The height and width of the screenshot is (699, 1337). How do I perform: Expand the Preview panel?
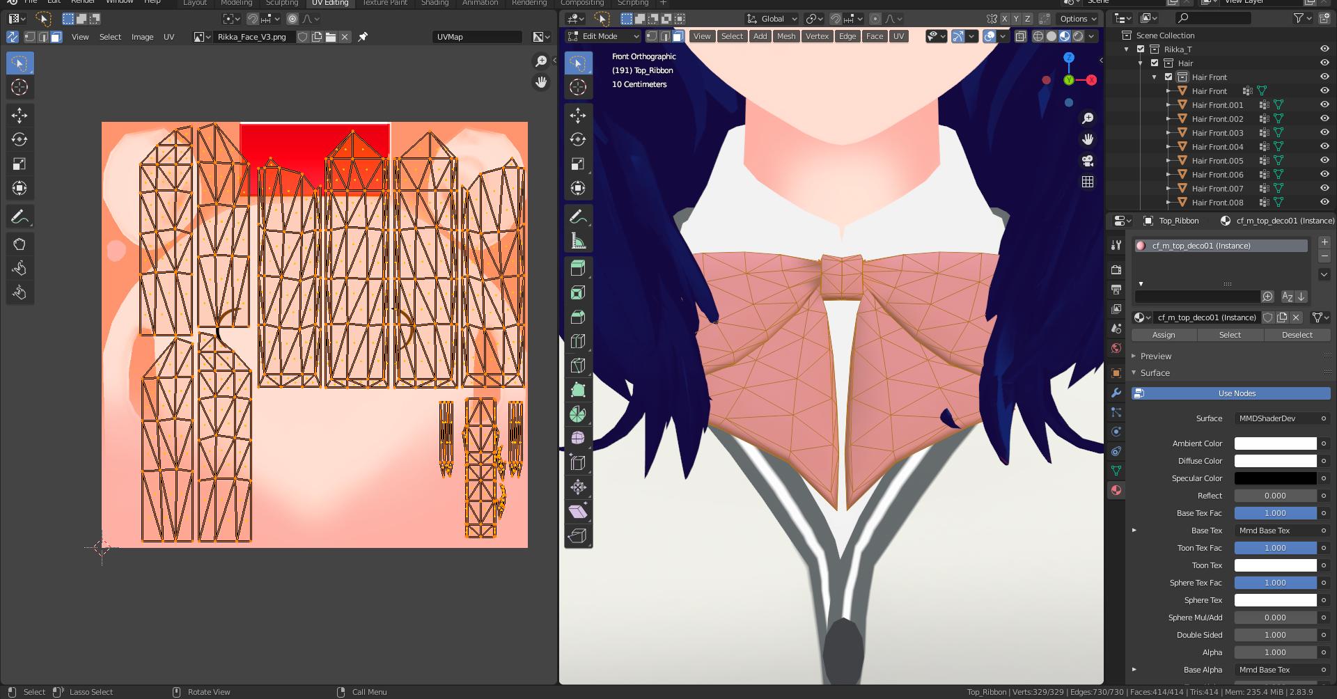click(x=1134, y=356)
